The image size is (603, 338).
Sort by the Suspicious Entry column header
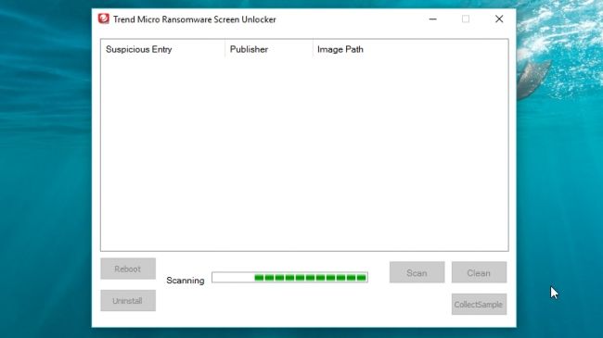point(162,49)
